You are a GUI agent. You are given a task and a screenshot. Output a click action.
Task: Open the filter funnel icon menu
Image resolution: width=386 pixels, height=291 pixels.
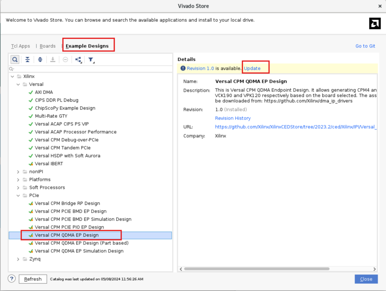tap(91, 59)
